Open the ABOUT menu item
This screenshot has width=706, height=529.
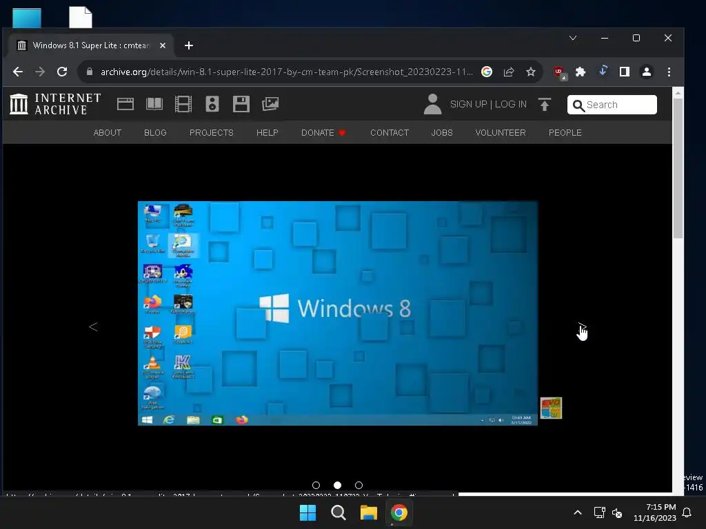[107, 133]
